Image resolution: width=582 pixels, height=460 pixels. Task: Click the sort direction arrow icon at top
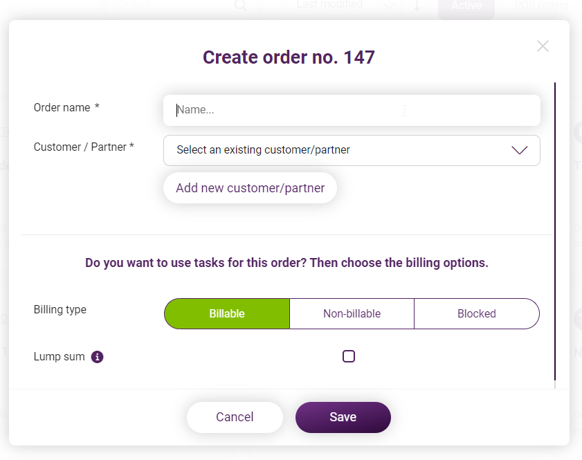(x=417, y=6)
